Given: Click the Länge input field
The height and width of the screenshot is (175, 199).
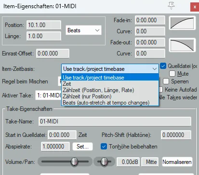Looking at the screenshot, I should pyautogui.click(x=44, y=36).
